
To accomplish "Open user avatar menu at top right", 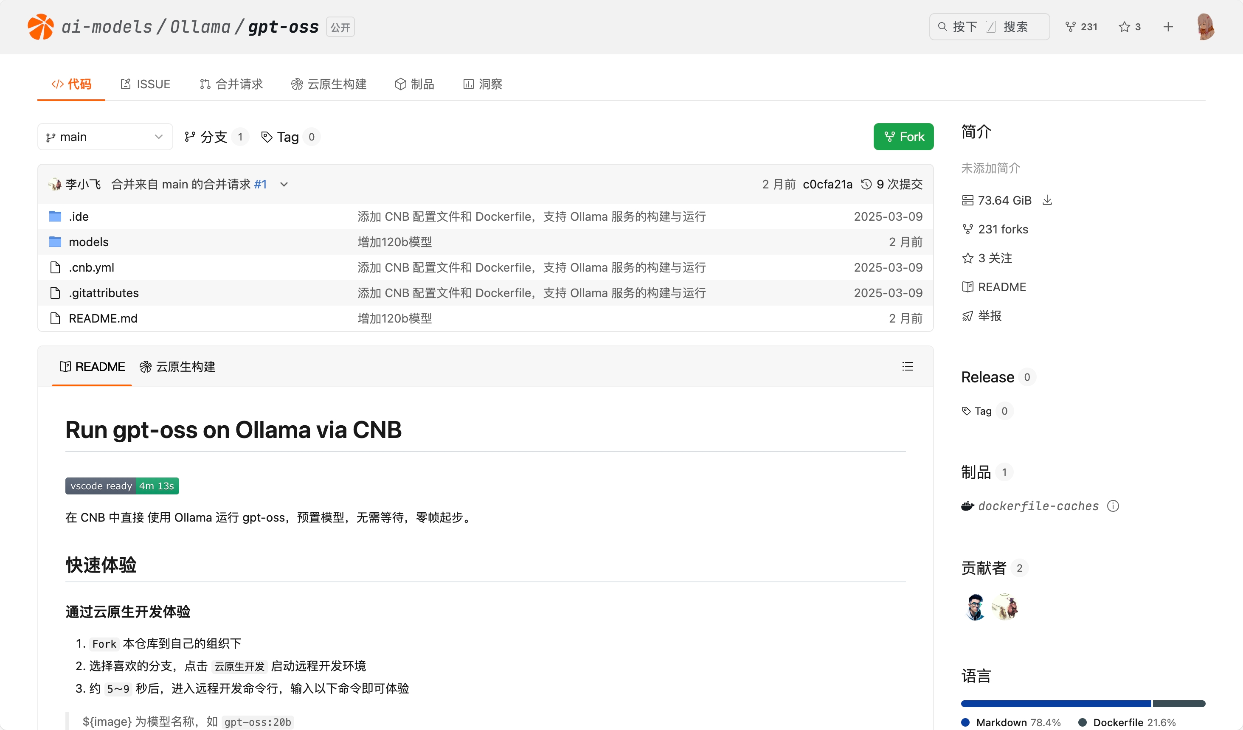I will point(1205,27).
